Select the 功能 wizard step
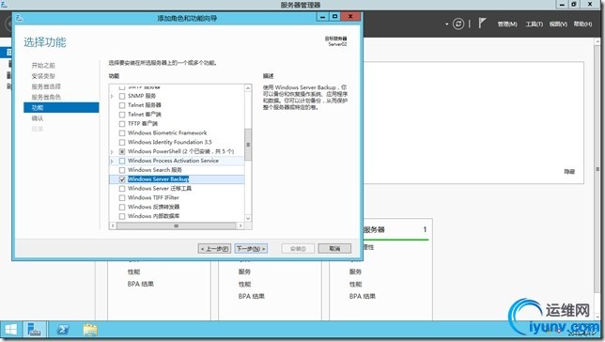This screenshot has width=605, height=342. pos(61,108)
